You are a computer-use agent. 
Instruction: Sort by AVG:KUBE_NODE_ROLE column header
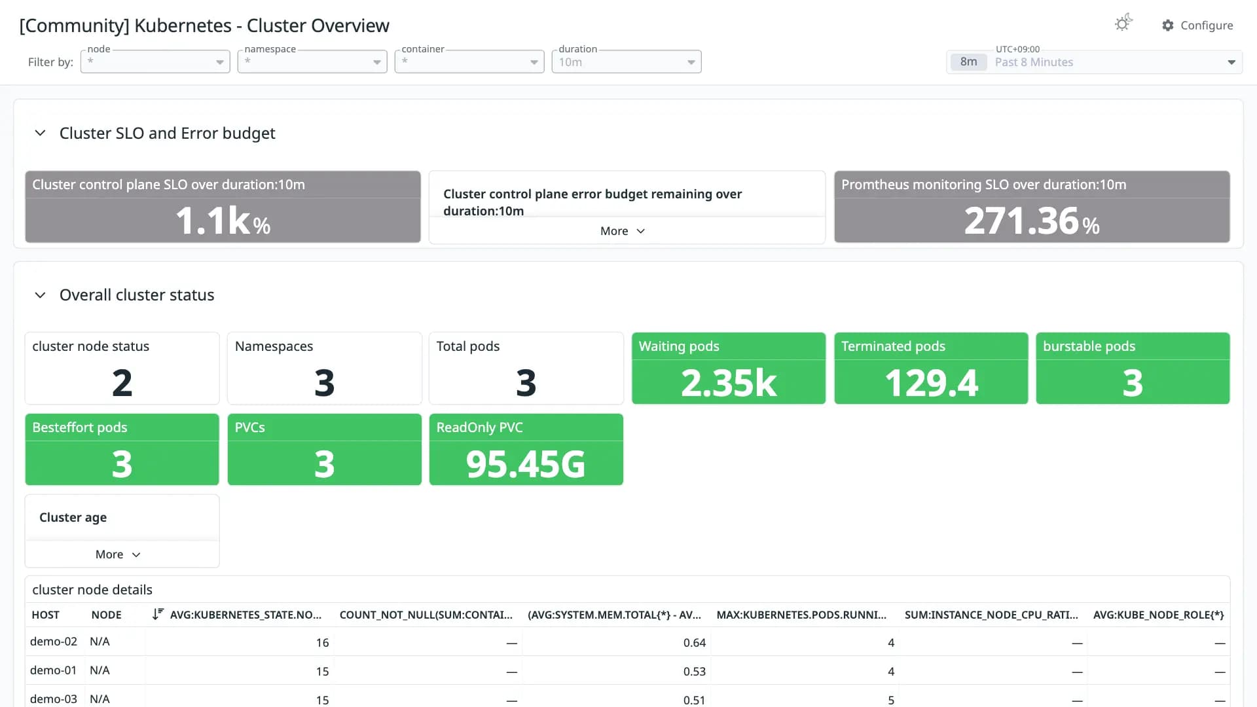point(1158,615)
